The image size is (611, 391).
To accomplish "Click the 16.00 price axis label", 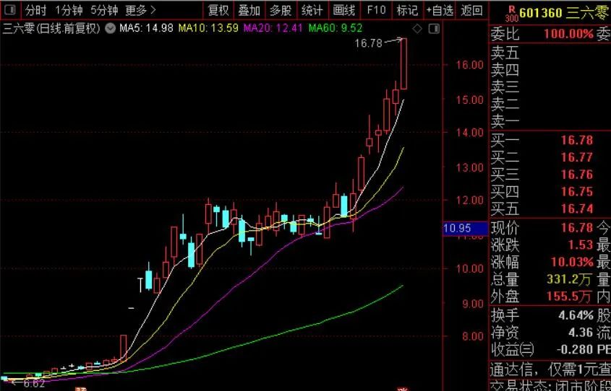I will (x=469, y=64).
